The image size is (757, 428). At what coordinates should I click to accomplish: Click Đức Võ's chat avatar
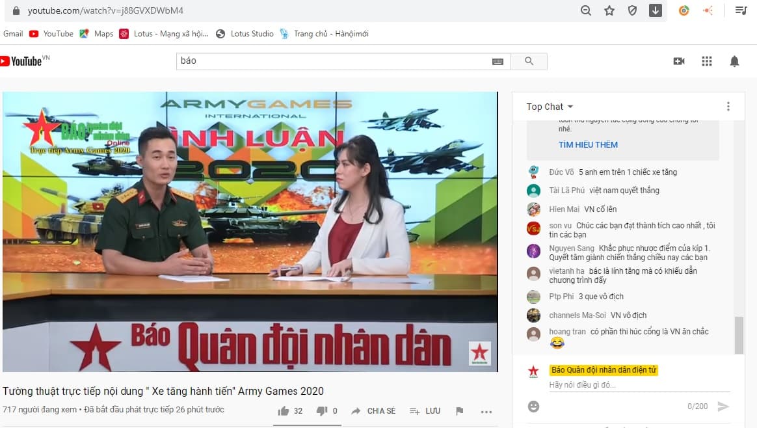tap(533, 172)
